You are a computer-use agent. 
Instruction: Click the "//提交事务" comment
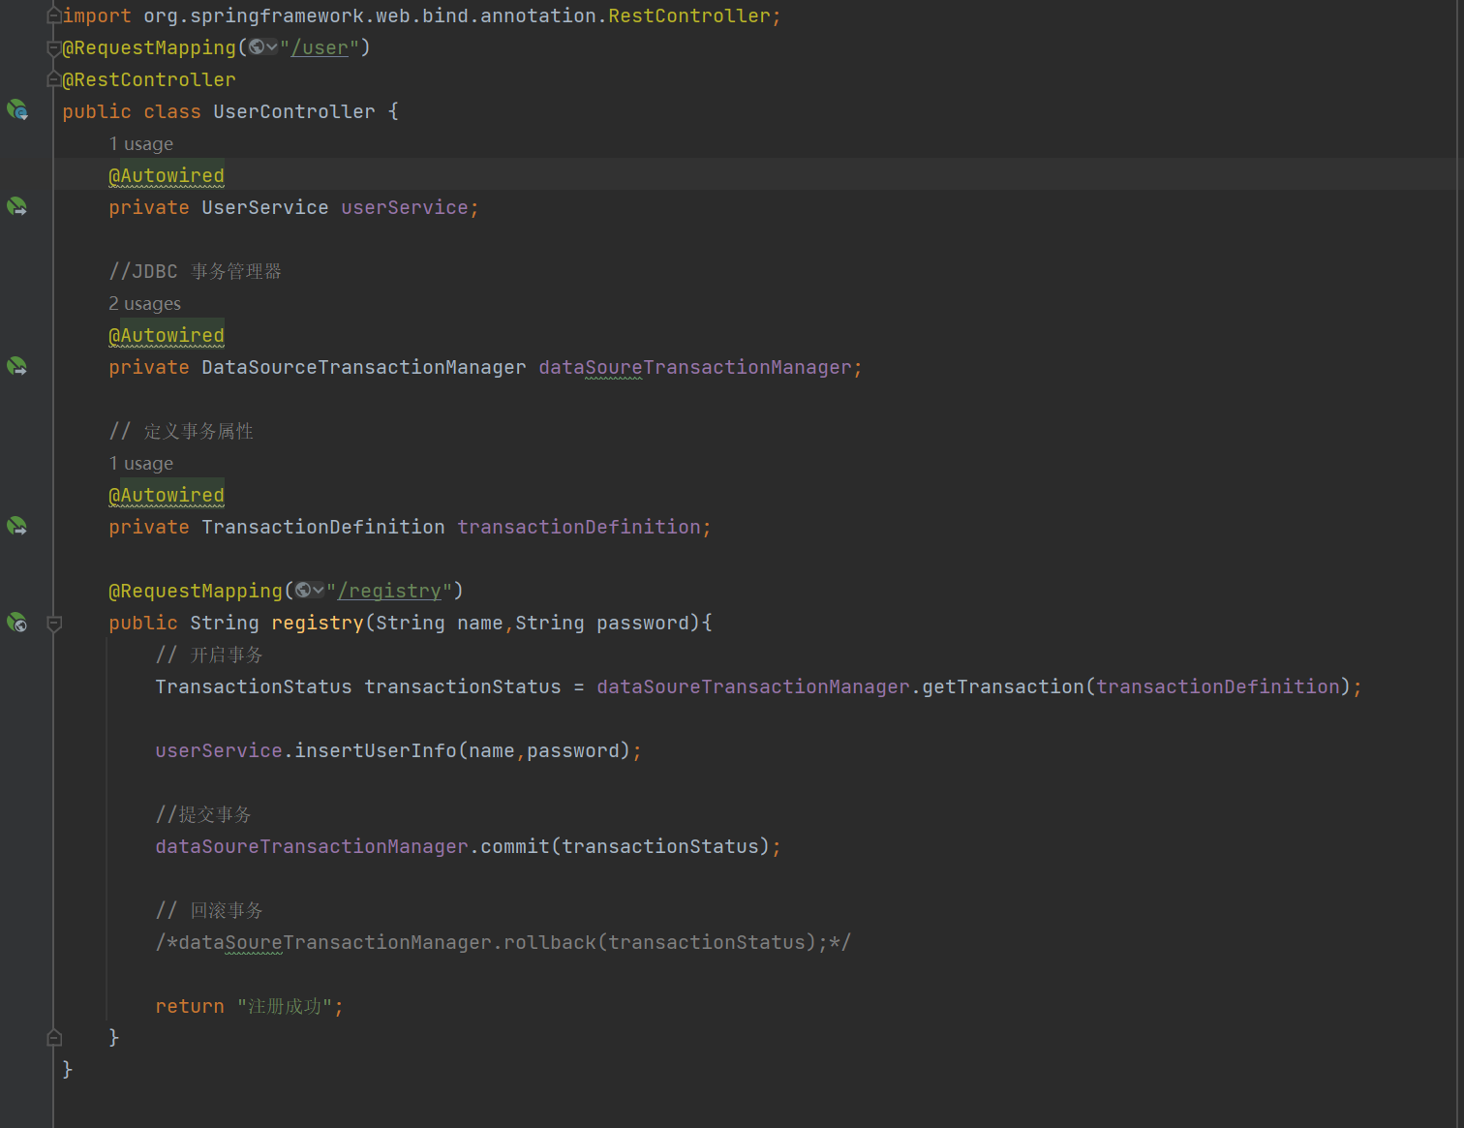tap(203, 814)
